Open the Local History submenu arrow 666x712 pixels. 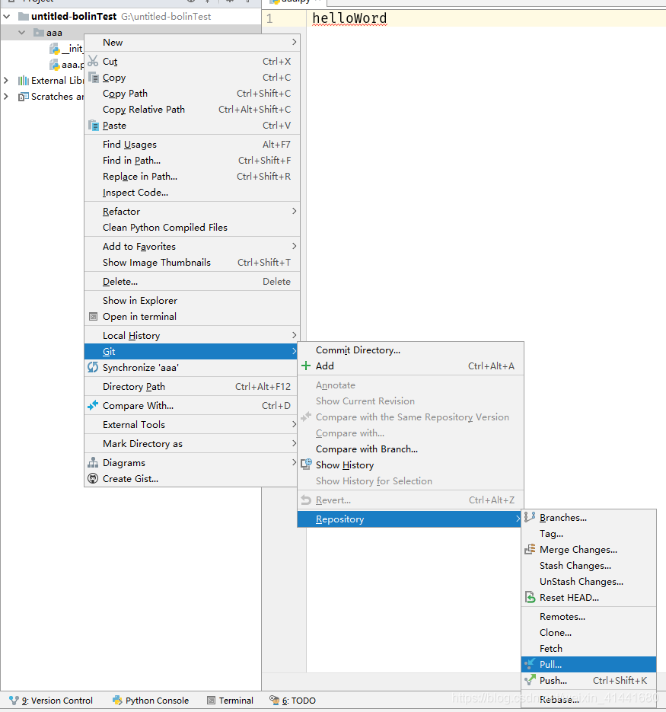[295, 335]
